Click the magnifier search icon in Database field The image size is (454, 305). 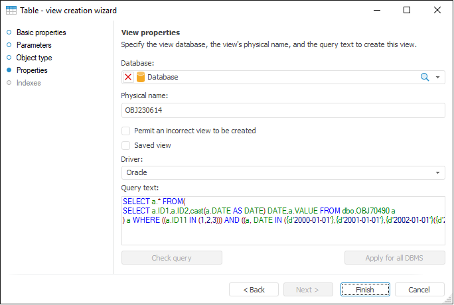425,77
